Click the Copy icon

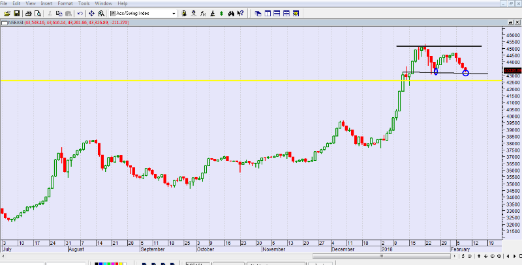[59, 14]
